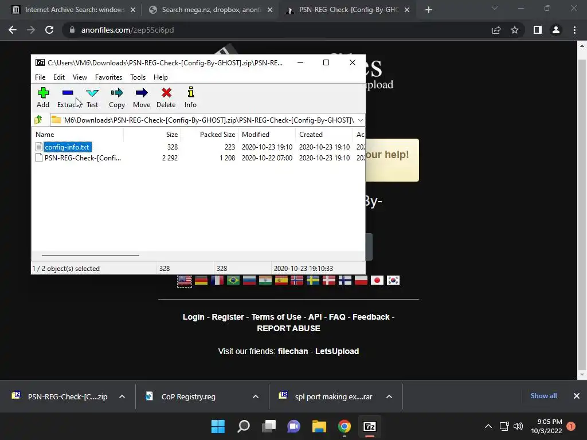Close the Search mega.nz tab

[x=270, y=10]
